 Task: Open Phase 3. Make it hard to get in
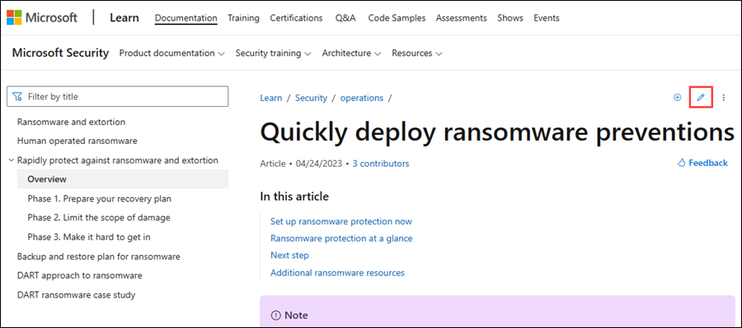tap(89, 237)
